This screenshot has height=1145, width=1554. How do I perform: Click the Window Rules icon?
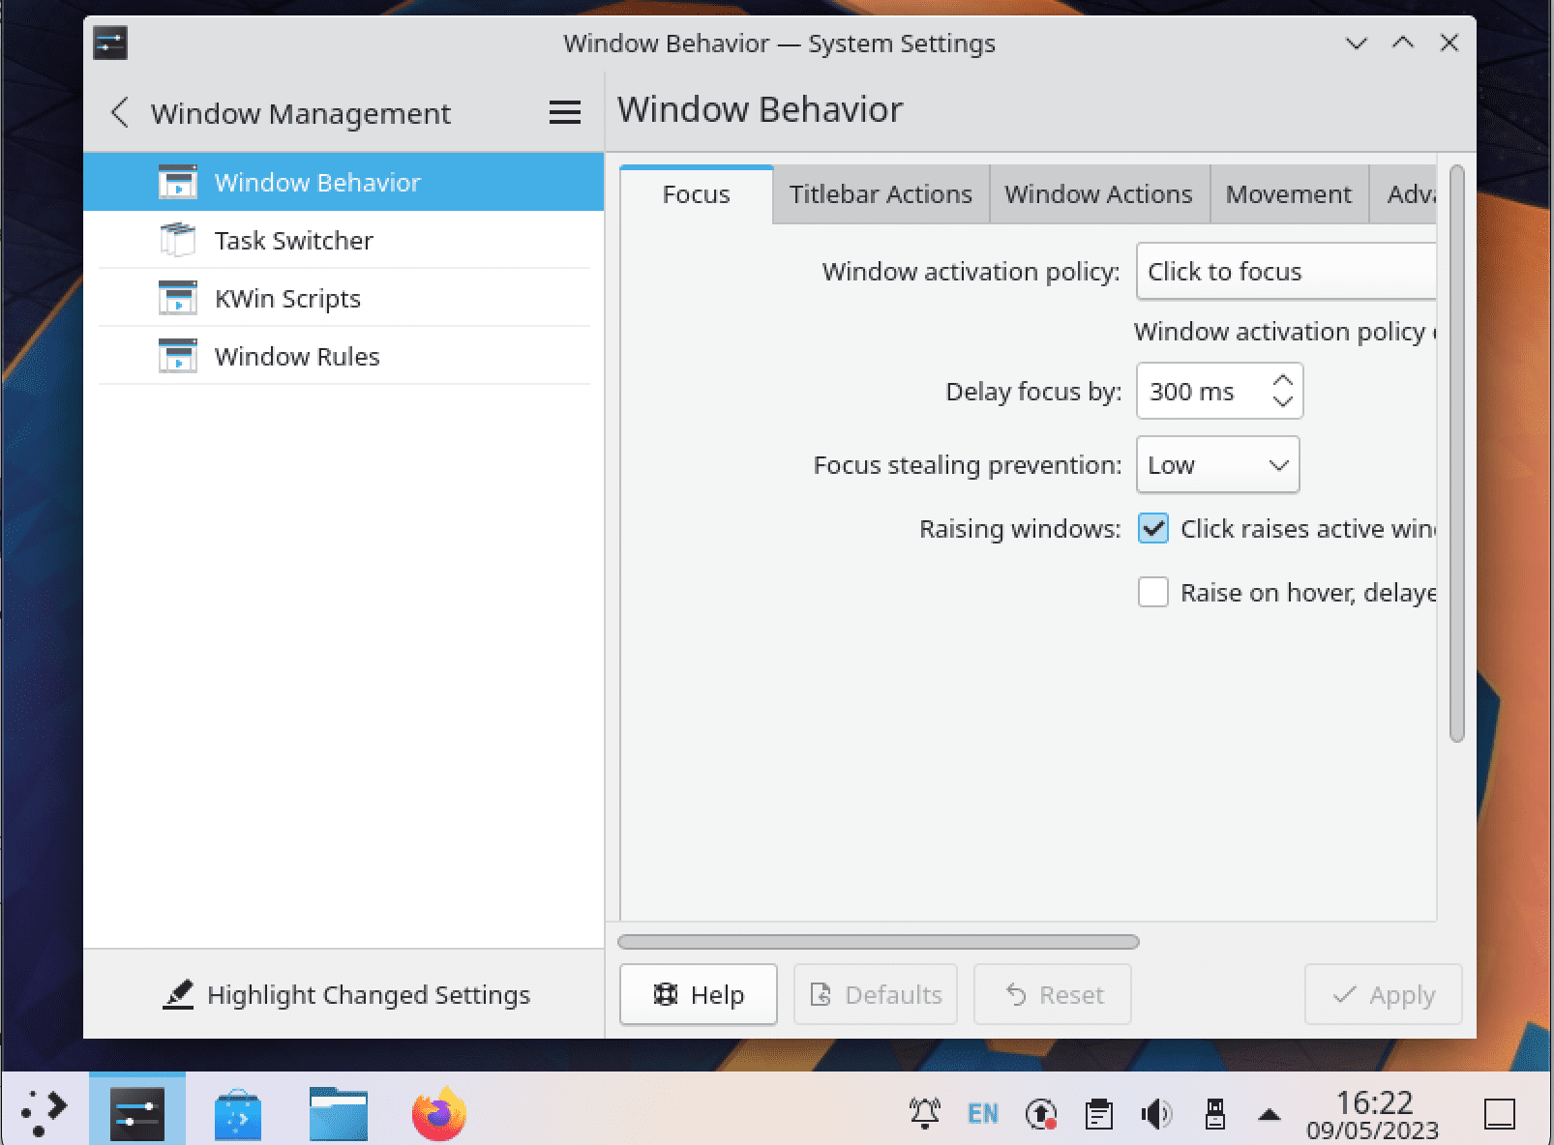(x=178, y=357)
